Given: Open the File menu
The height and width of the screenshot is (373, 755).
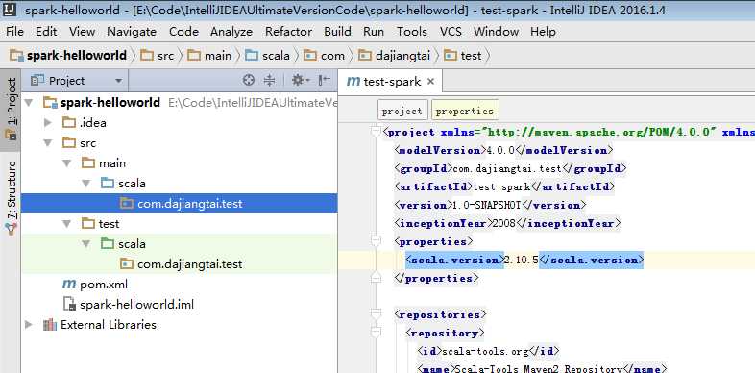Looking at the screenshot, I should point(14,32).
